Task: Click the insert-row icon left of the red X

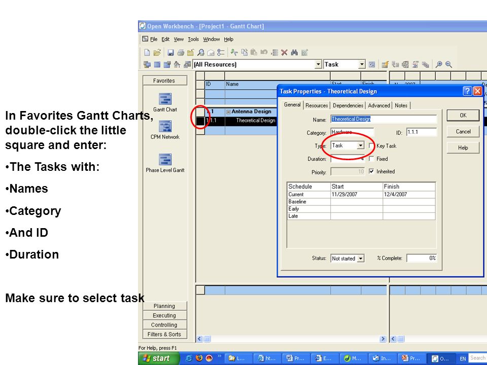Action: [x=274, y=52]
